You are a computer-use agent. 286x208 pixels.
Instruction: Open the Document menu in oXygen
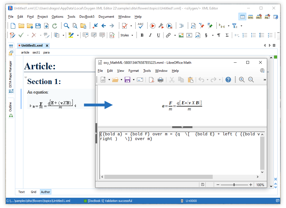coord(106,17)
